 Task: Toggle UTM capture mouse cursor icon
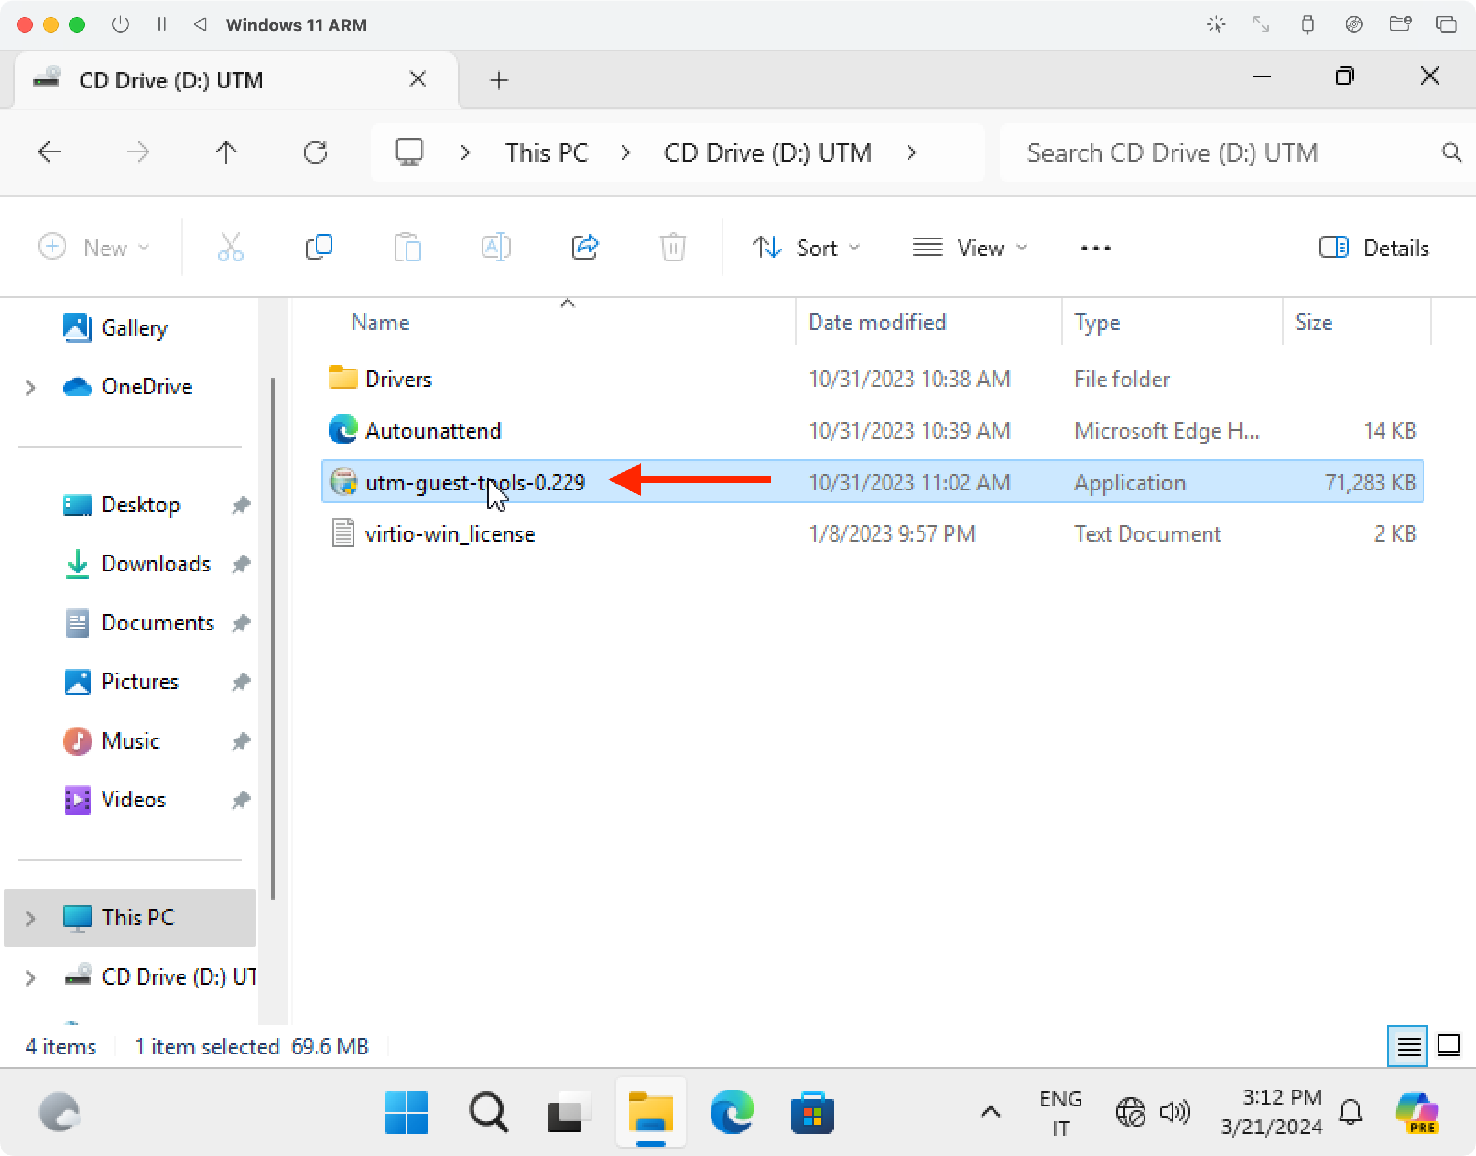tap(1216, 25)
